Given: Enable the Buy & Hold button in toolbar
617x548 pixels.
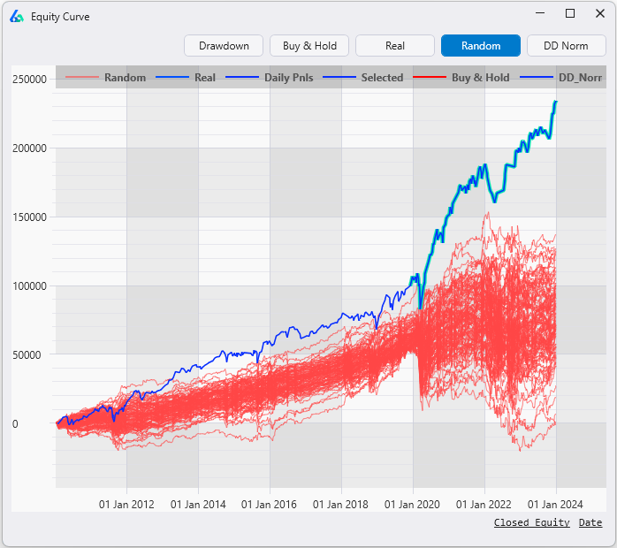Looking at the screenshot, I should tap(309, 46).
